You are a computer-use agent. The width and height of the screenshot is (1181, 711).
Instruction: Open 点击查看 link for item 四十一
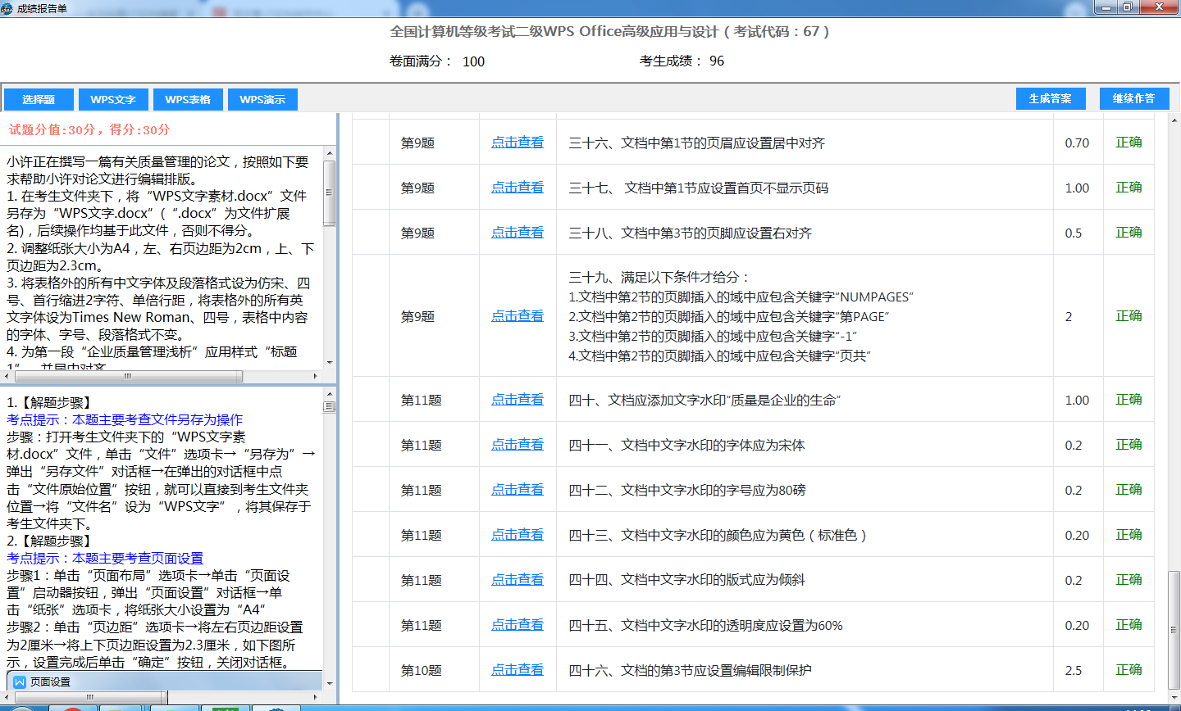(518, 445)
